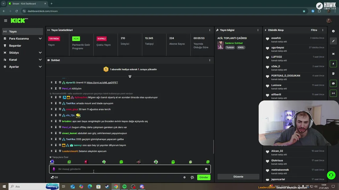Image resolution: width=339 pixels, height=190 pixels.
Task: Open Spotify from the taskbar
Action: click(124, 187)
